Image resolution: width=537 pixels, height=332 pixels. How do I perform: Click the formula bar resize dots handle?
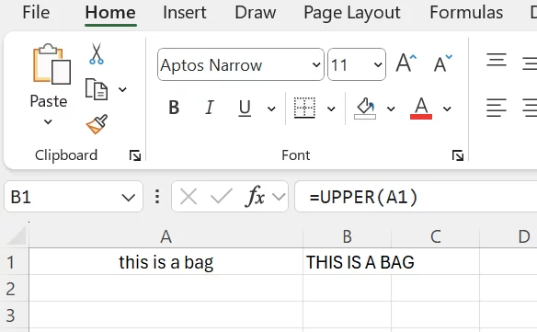(157, 197)
